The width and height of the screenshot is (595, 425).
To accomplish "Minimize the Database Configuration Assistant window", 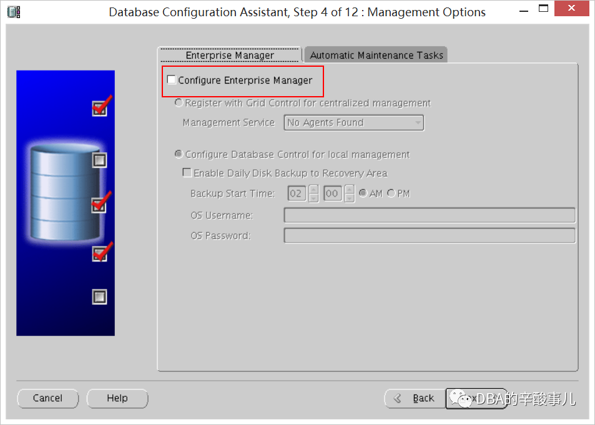I will tap(524, 11).
